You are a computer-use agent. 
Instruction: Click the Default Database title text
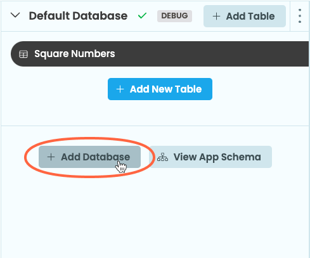(78, 16)
